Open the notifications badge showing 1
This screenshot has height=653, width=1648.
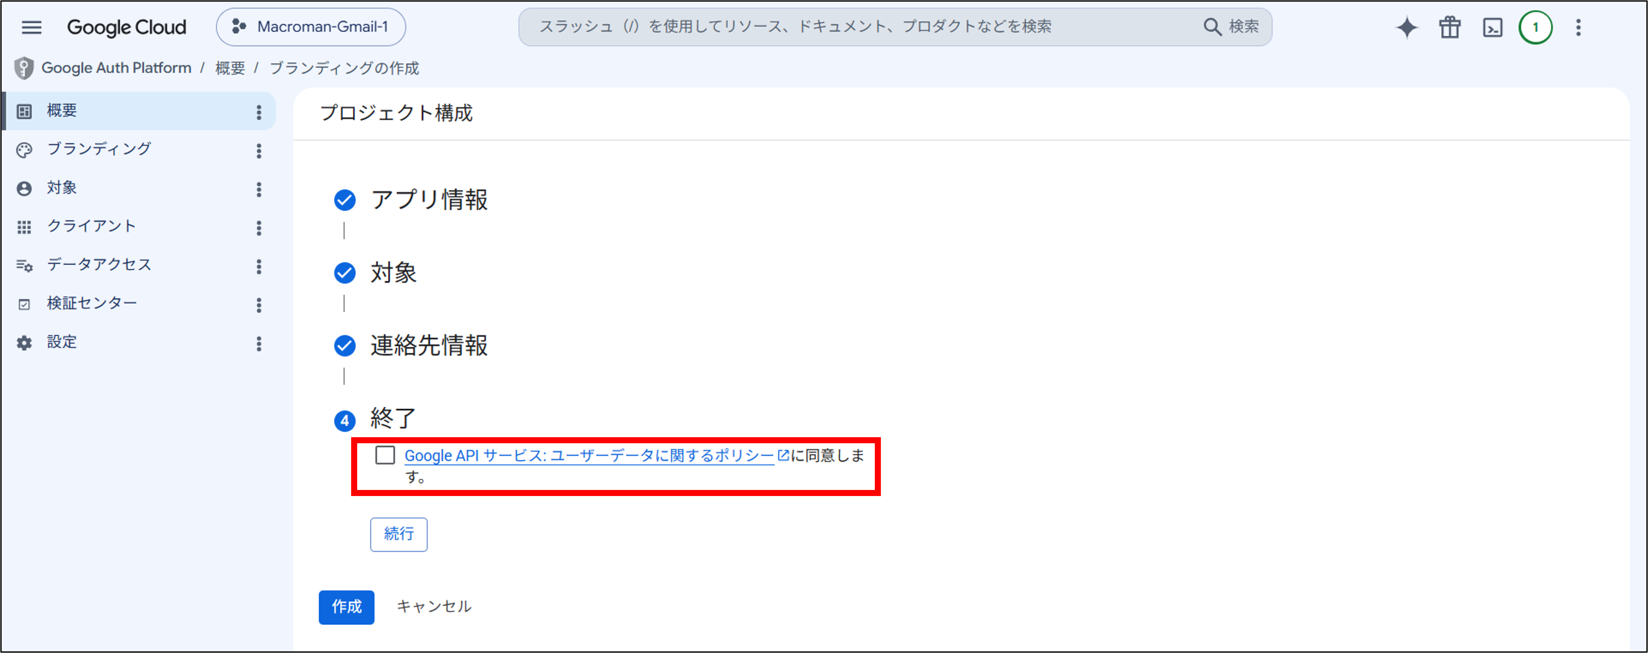click(1536, 28)
